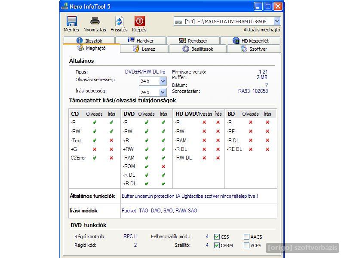Click the serial number RA93 102658
344x258 pixels.
pyautogui.click(x=253, y=91)
